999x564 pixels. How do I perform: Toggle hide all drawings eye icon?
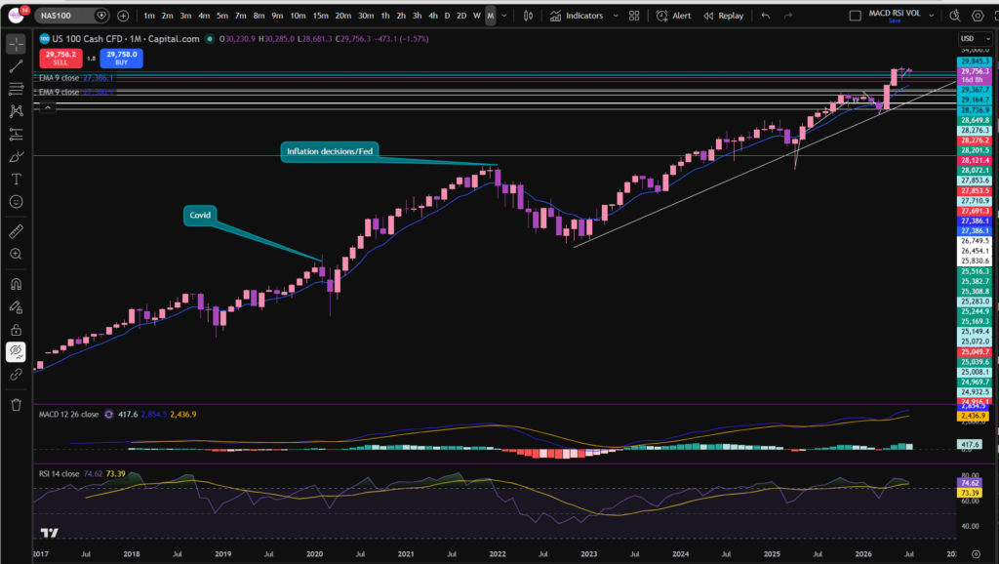(16, 352)
